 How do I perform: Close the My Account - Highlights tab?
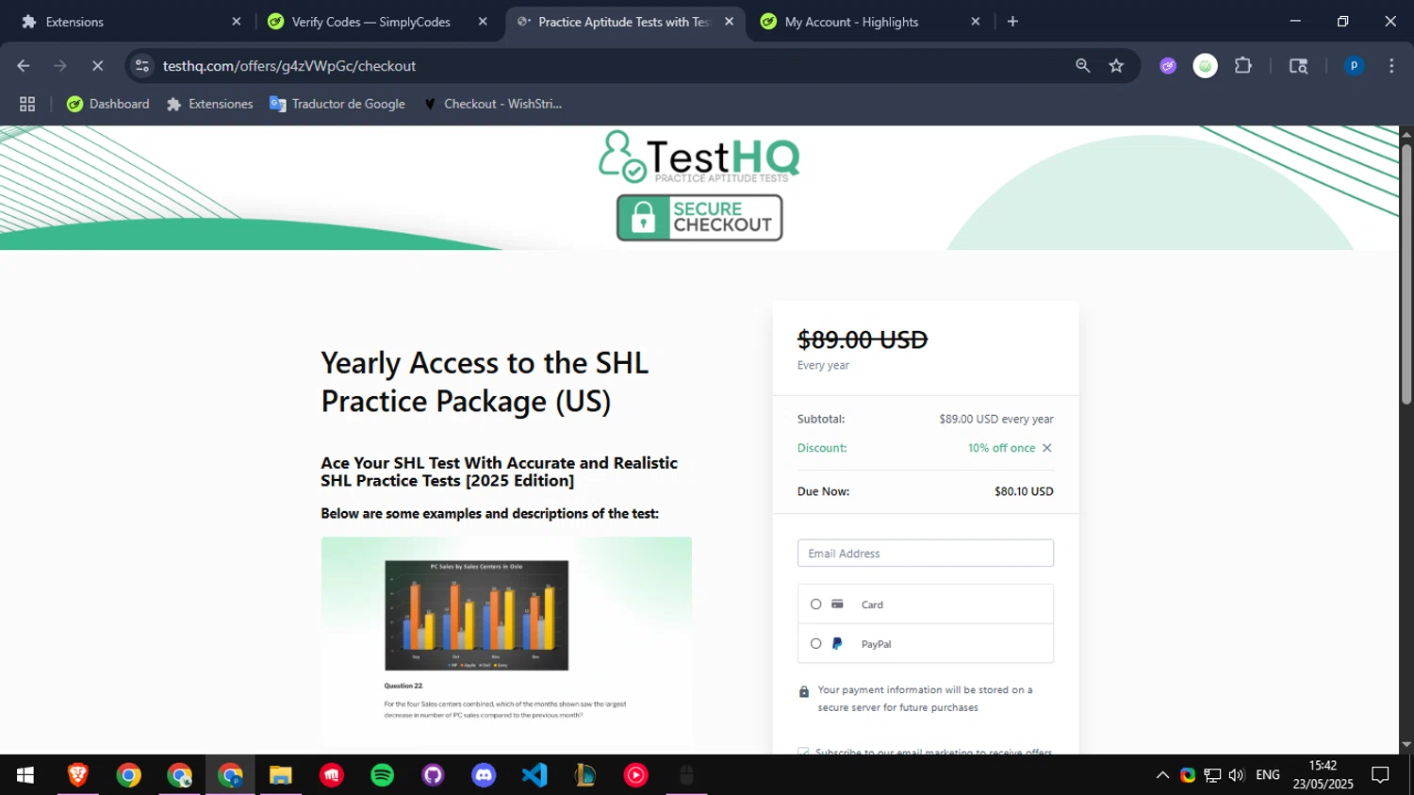(976, 22)
